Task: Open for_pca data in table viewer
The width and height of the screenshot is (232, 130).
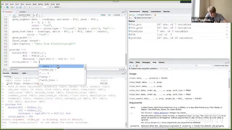Action: (x=227, y=25)
